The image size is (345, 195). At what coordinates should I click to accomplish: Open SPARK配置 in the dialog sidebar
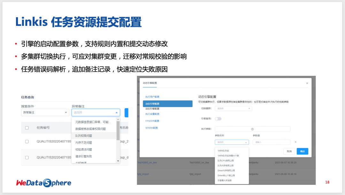151,128
